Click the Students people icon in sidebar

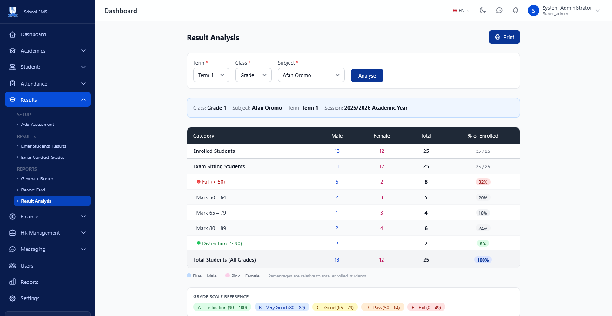tap(13, 67)
